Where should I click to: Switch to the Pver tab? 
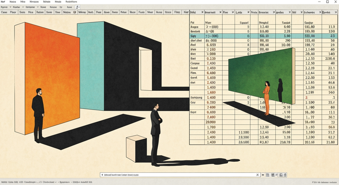pyautogui.click(x=98, y=12)
